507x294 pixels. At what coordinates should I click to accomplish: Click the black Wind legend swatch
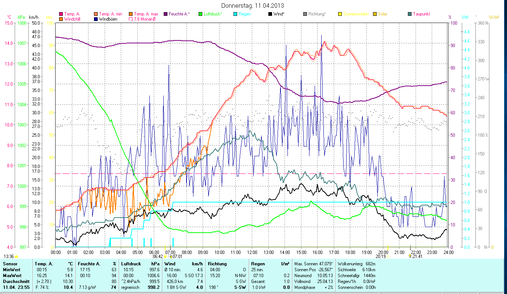(270, 14)
